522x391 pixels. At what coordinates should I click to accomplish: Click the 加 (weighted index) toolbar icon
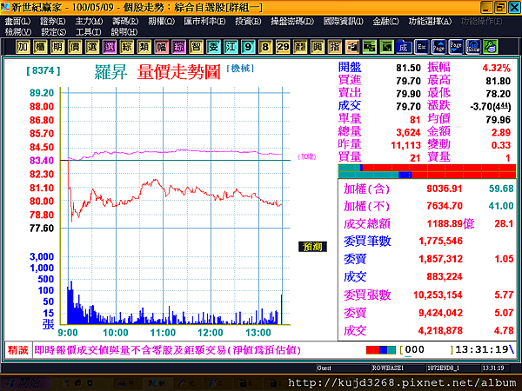point(23,47)
